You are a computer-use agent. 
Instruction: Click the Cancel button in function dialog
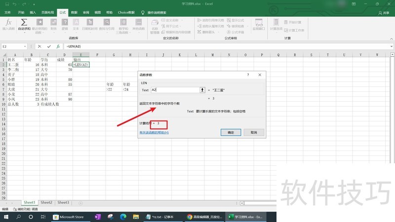point(254,132)
